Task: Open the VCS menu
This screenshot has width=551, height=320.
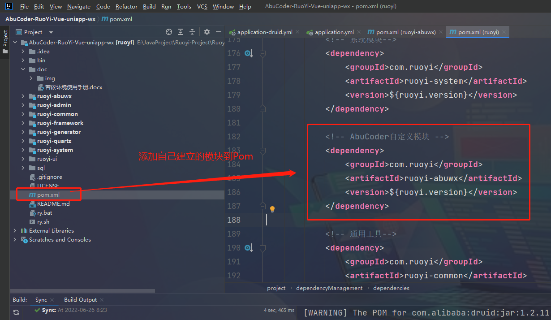Action: point(202,7)
